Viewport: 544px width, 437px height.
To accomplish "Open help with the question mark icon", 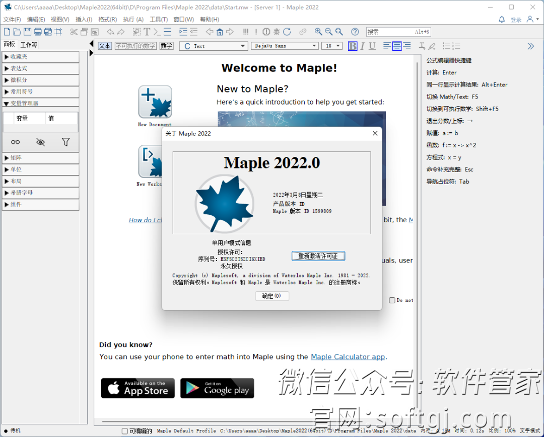I will tap(355, 32).
